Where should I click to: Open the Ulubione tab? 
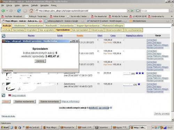click(19, 26)
